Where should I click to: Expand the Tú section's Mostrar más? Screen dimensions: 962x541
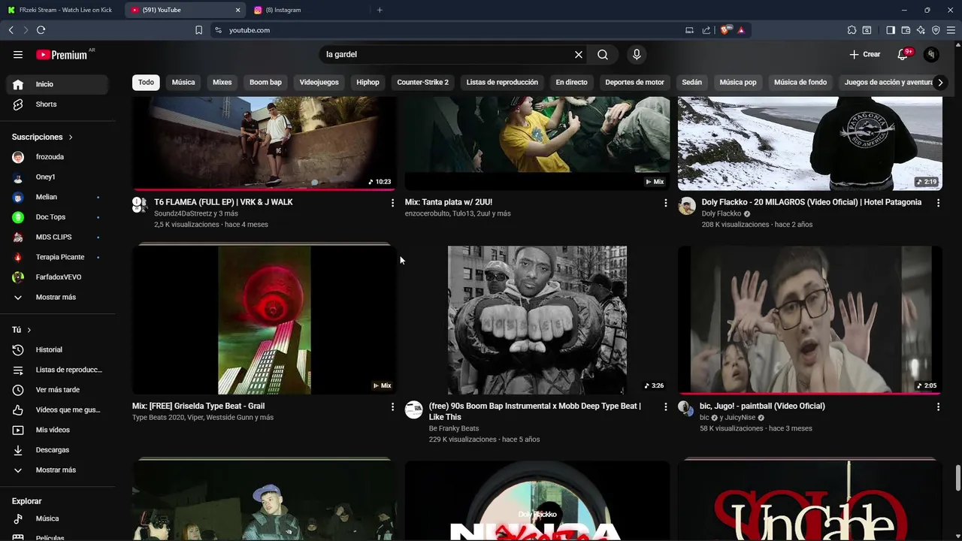(x=58, y=470)
